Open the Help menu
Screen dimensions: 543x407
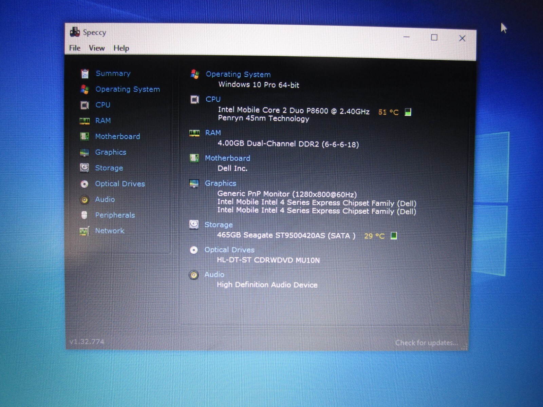[x=121, y=48]
